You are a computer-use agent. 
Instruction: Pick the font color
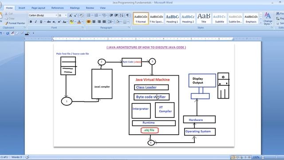79,22
